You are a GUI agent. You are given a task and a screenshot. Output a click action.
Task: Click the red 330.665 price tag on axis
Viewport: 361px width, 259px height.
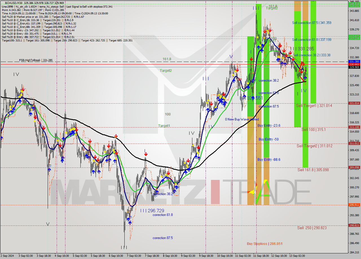pos(355,64)
